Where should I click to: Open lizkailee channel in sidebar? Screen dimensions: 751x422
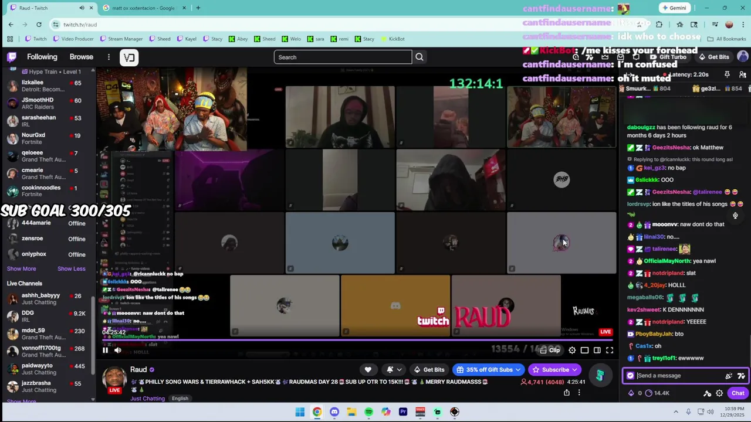pyautogui.click(x=50, y=86)
